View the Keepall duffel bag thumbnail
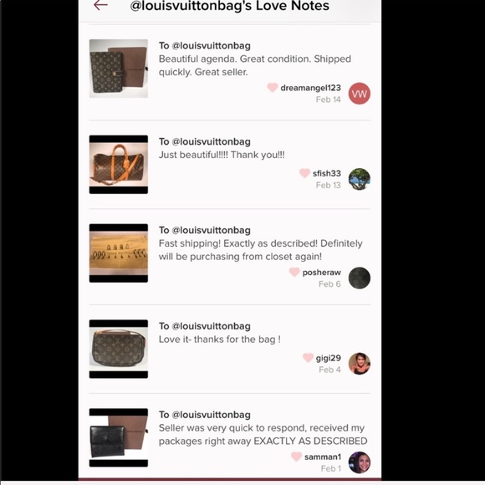 tap(119, 165)
